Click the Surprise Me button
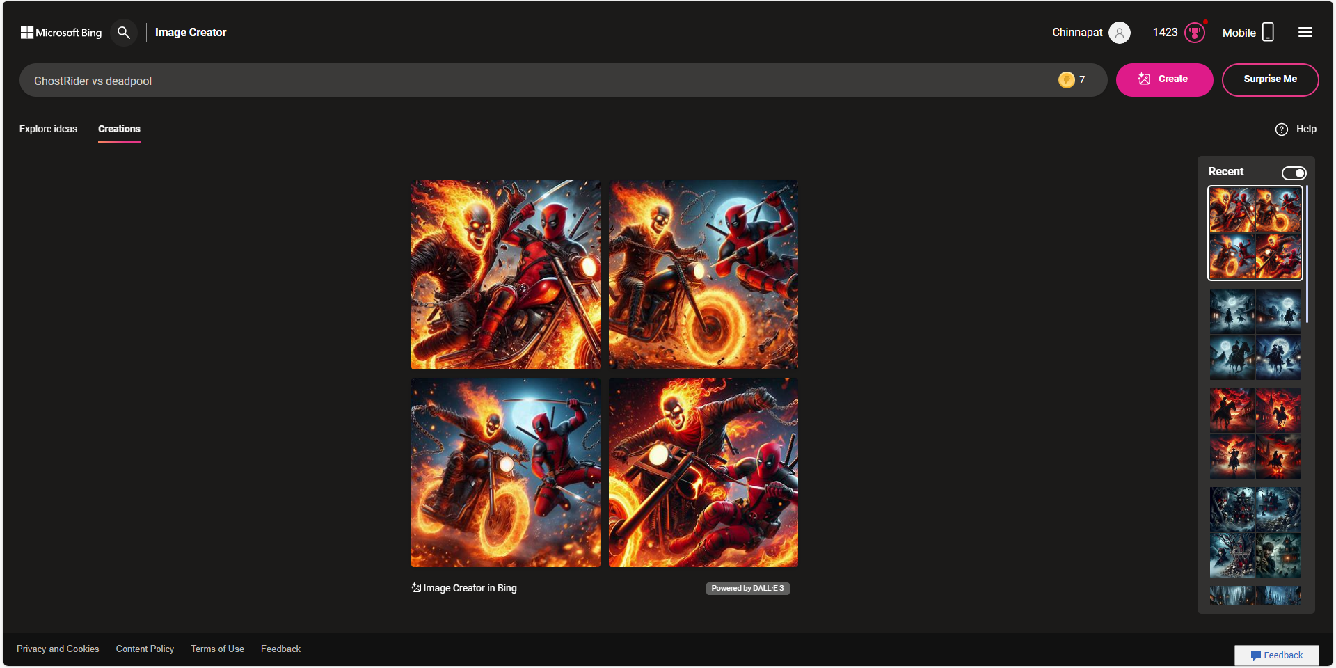1336x668 pixels. 1269,79
